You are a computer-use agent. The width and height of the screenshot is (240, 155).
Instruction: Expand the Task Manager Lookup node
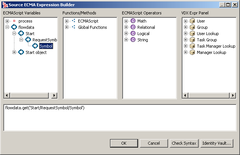coord(185,46)
